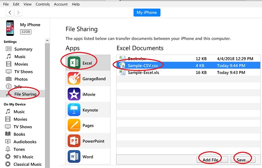Click the Photos camera icon

9,79
